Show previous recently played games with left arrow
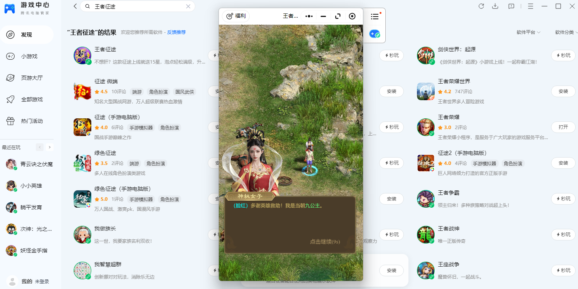 (40, 147)
